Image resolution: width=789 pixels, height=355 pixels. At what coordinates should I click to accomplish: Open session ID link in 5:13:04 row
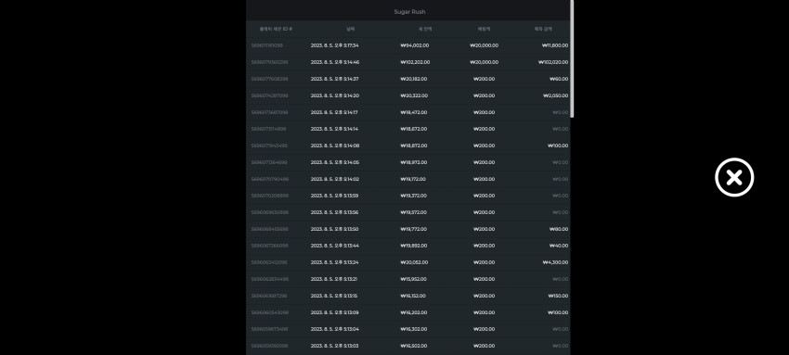pos(269,329)
